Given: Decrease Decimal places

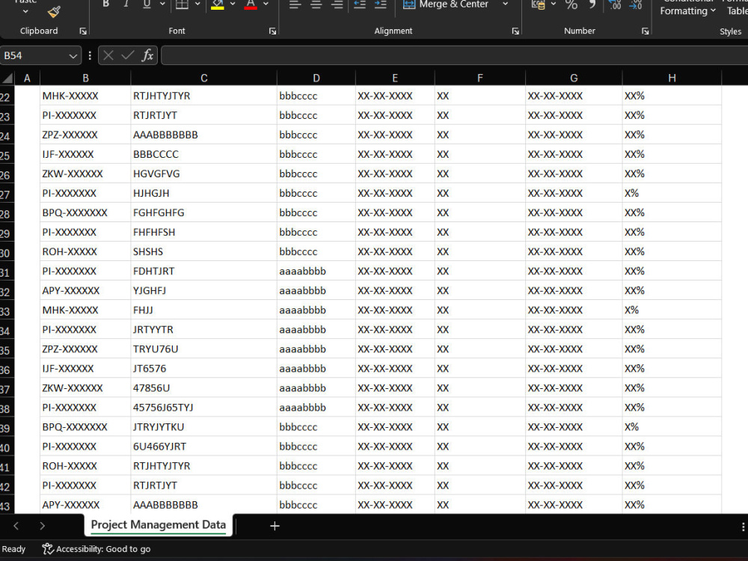Looking at the screenshot, I should [635, 4].
